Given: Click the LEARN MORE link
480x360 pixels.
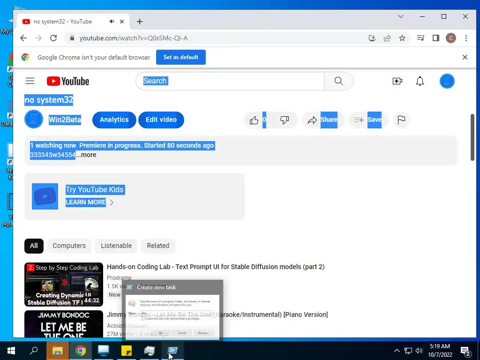Looking at the screenshot, I should pos(86,202).
